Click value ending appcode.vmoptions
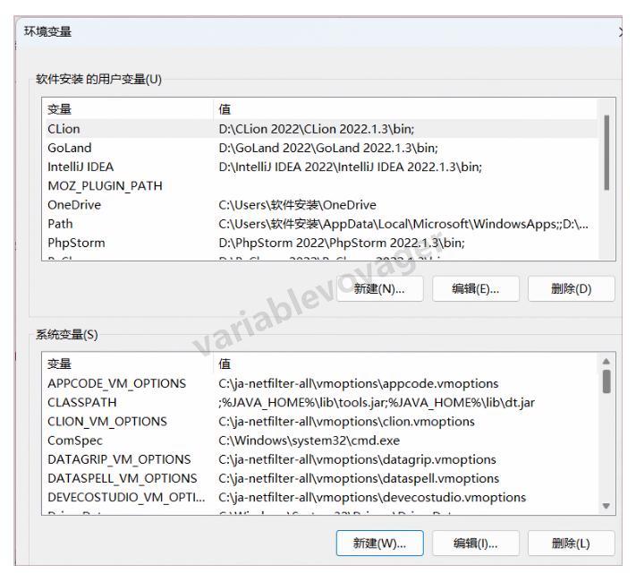Image resolution: width=636 pixels, height=582 pixels. point(359,383)
